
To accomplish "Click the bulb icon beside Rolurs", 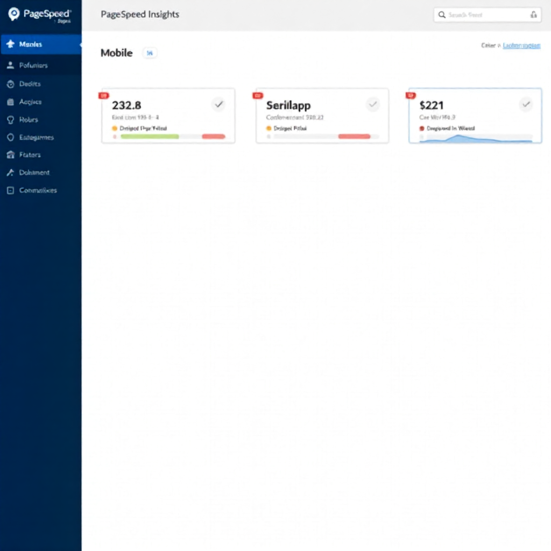I will pyautogui.click(x=11, y=120).
